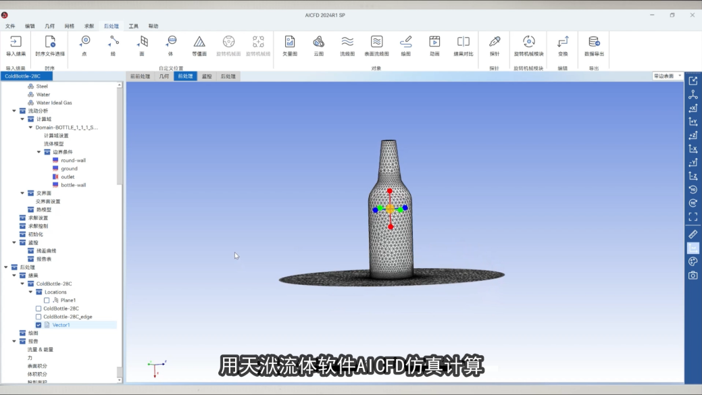This screenshot has width=702, height=395.
Task: Select the bottle-wall boundary condition
Action: [74, 185]
